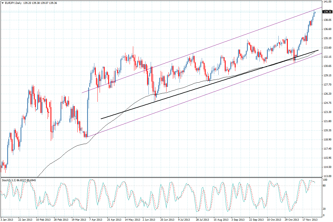Click the 133.60 price axis label

pyautogui.click(x=327, y=48)
